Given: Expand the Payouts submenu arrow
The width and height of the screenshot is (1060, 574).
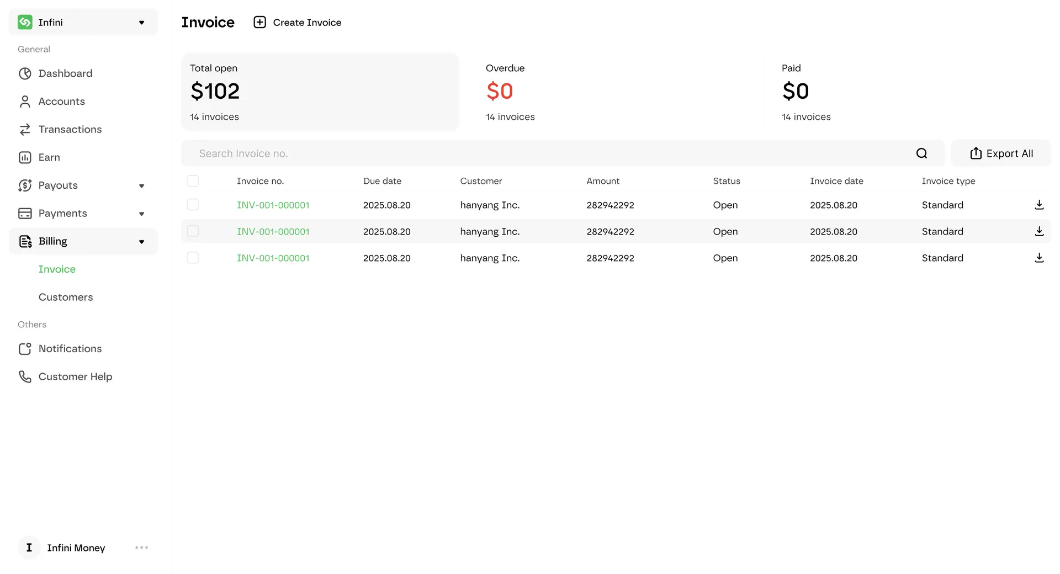Looking at the screenshot, I should tap(141, 186).
